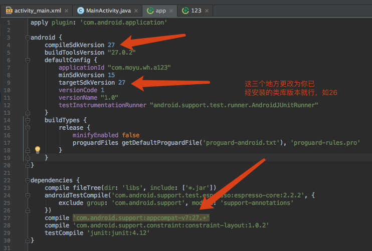Close the activity_main.xml tab
372x251 pixels.
click(x=66, y=11)
